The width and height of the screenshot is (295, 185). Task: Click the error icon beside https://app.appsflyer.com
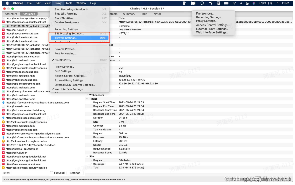click(3, 99)
